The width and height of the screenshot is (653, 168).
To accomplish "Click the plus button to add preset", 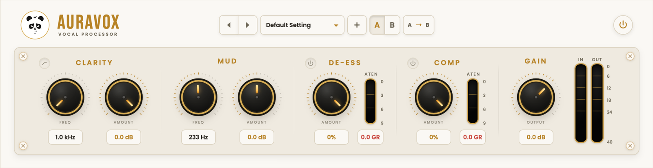I will 357,25.
